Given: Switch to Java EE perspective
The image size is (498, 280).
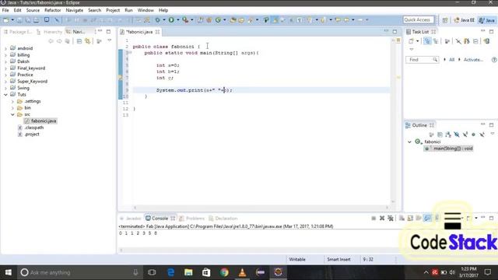Looking at the screenshot, I should tap(464, 20).
